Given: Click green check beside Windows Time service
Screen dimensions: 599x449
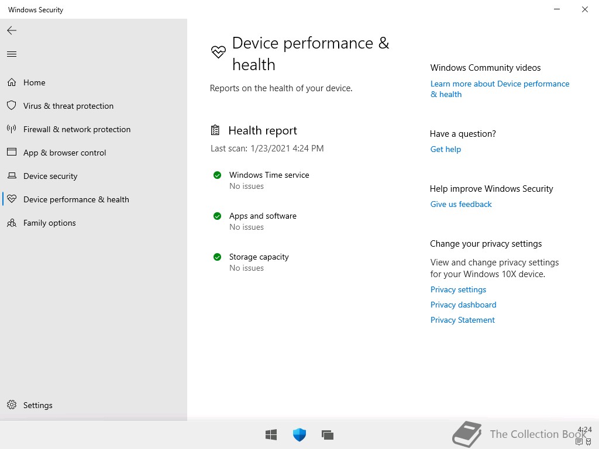Looking at the screenshot, I should [x=217, y=175].
